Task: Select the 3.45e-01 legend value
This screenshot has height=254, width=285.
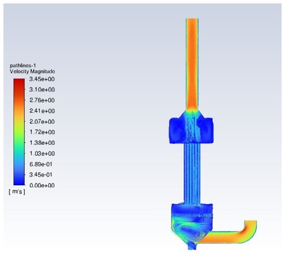Action: (41, 175)
